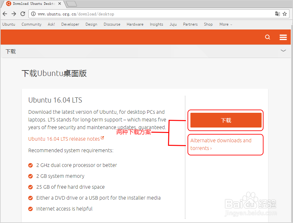This screenshot has height=223, width=293.
Task: Open the Ubuntu nav link
Action: pos(9,24)
